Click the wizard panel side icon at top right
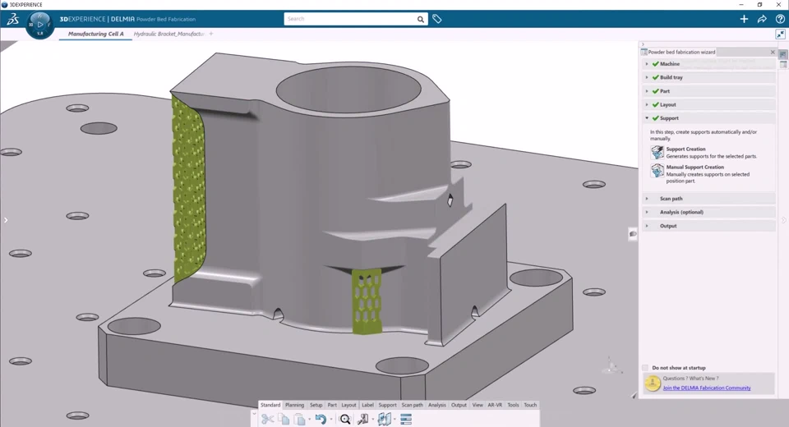Viewport: 789px width, 427px height. click(783, 54)
